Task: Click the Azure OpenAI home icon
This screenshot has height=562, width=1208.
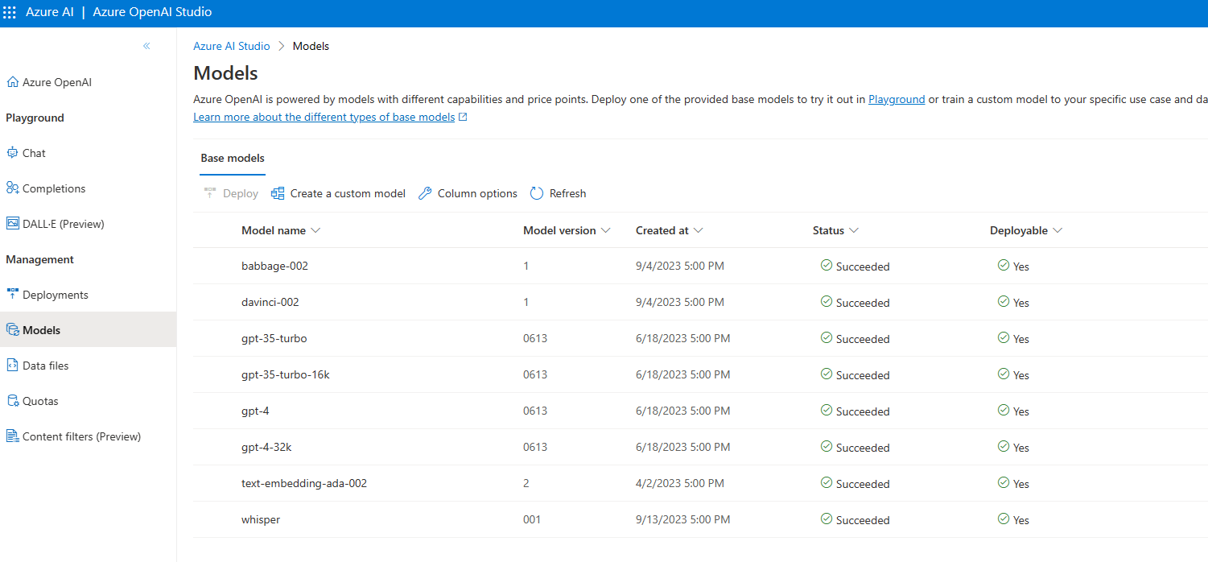Action: 12,82
